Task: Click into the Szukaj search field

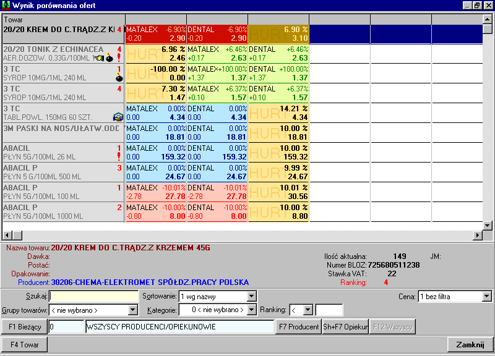Action: 94,297
